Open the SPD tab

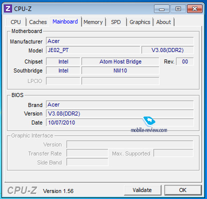(x=116, y=22)
